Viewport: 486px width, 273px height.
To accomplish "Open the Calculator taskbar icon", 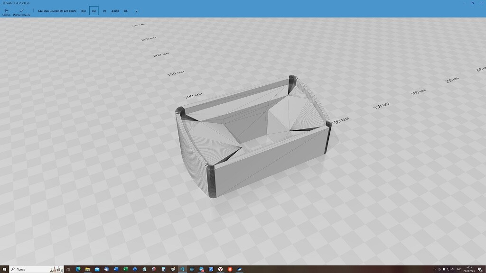I will [x=163, y=269].
